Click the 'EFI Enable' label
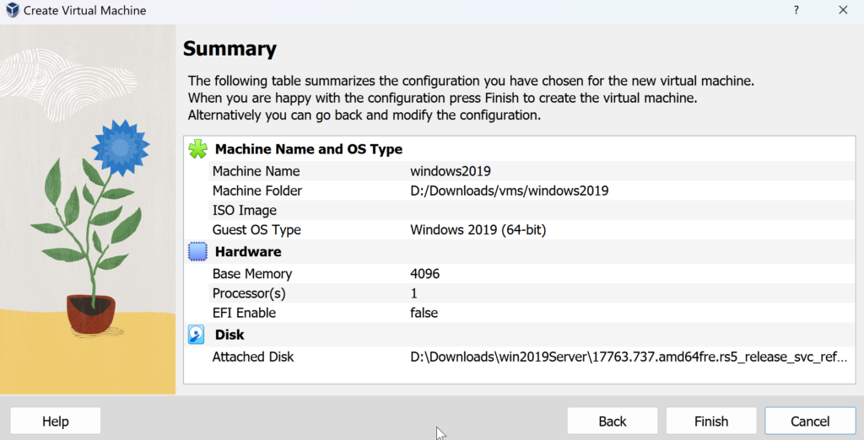This screenshot has height=440, width=864. tap(244, 313)
